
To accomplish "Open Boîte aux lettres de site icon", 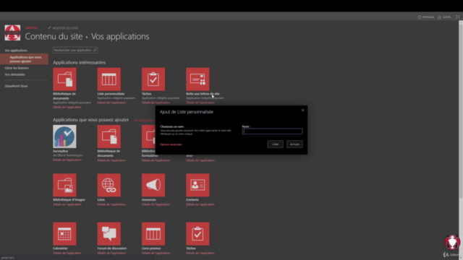I will 197,79.
